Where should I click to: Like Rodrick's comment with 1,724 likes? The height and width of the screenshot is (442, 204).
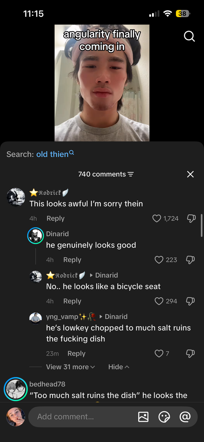(x=156, y=218)
